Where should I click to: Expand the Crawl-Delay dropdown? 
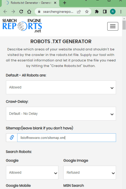pyautogui.click(x=61, y=114)
